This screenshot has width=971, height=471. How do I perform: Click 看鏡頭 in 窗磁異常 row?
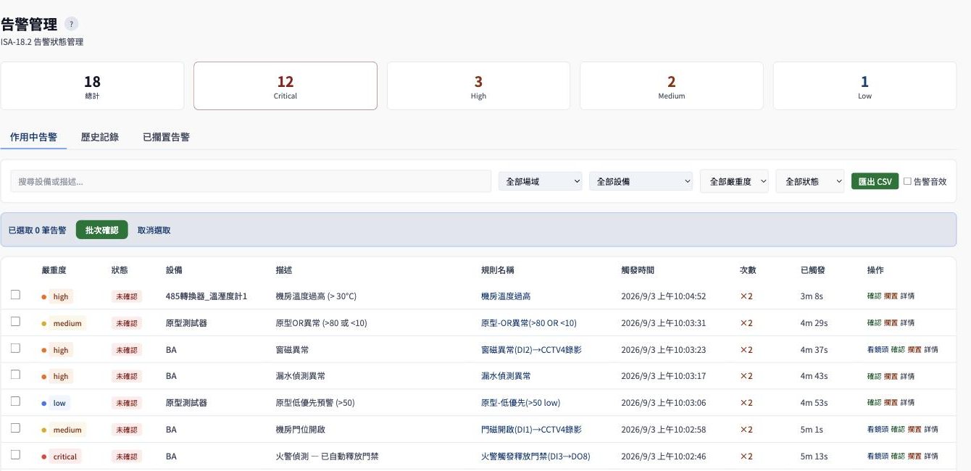coord(878,350)
